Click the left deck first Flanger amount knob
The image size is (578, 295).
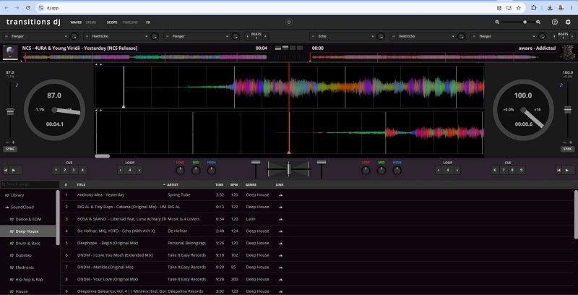[x=74, y=36]
